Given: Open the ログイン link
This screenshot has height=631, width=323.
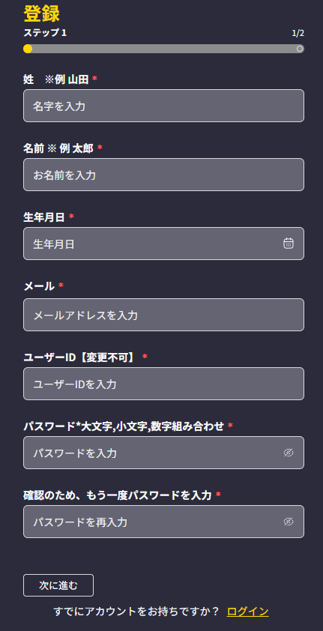Looking at the screenshot, I should click(248, 612).
